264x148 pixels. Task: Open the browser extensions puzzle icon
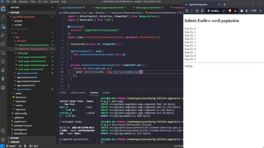(x=242, y=11)
